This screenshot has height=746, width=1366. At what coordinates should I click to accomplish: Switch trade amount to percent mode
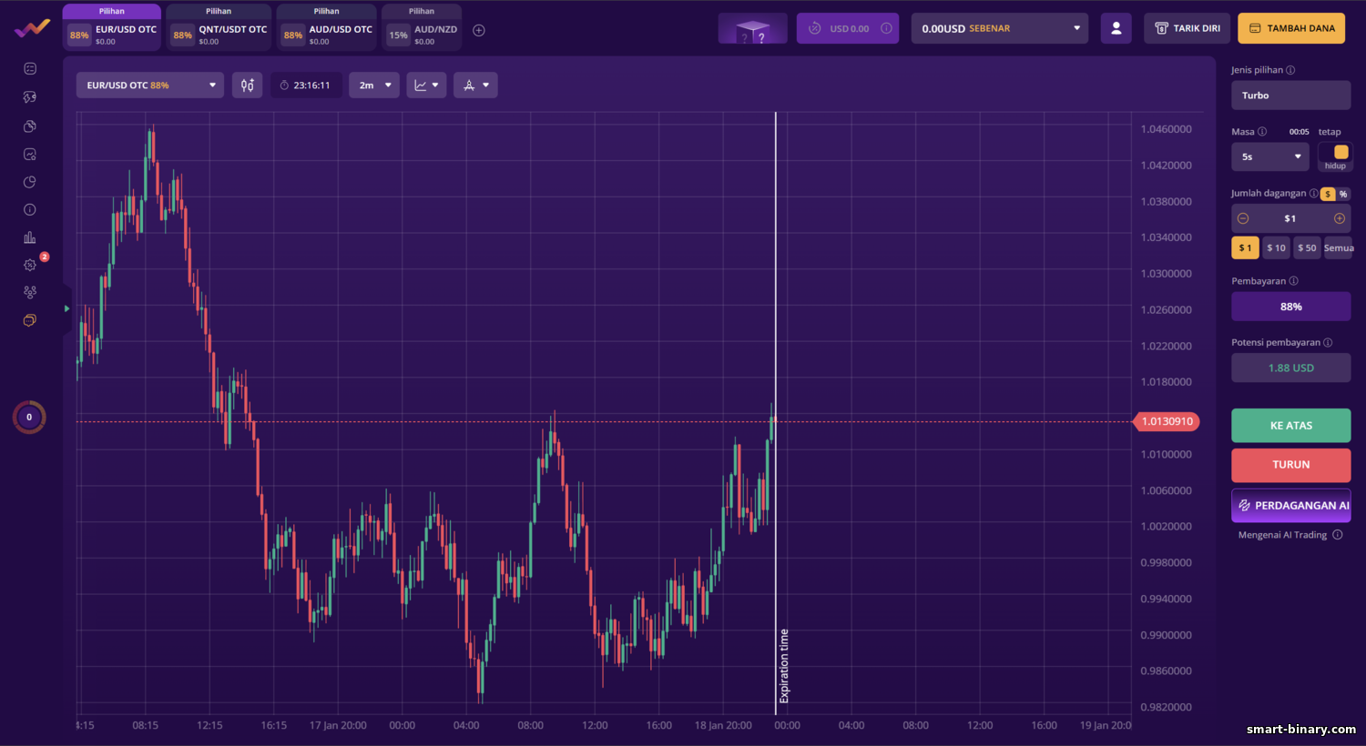(x=1342, y=194)
